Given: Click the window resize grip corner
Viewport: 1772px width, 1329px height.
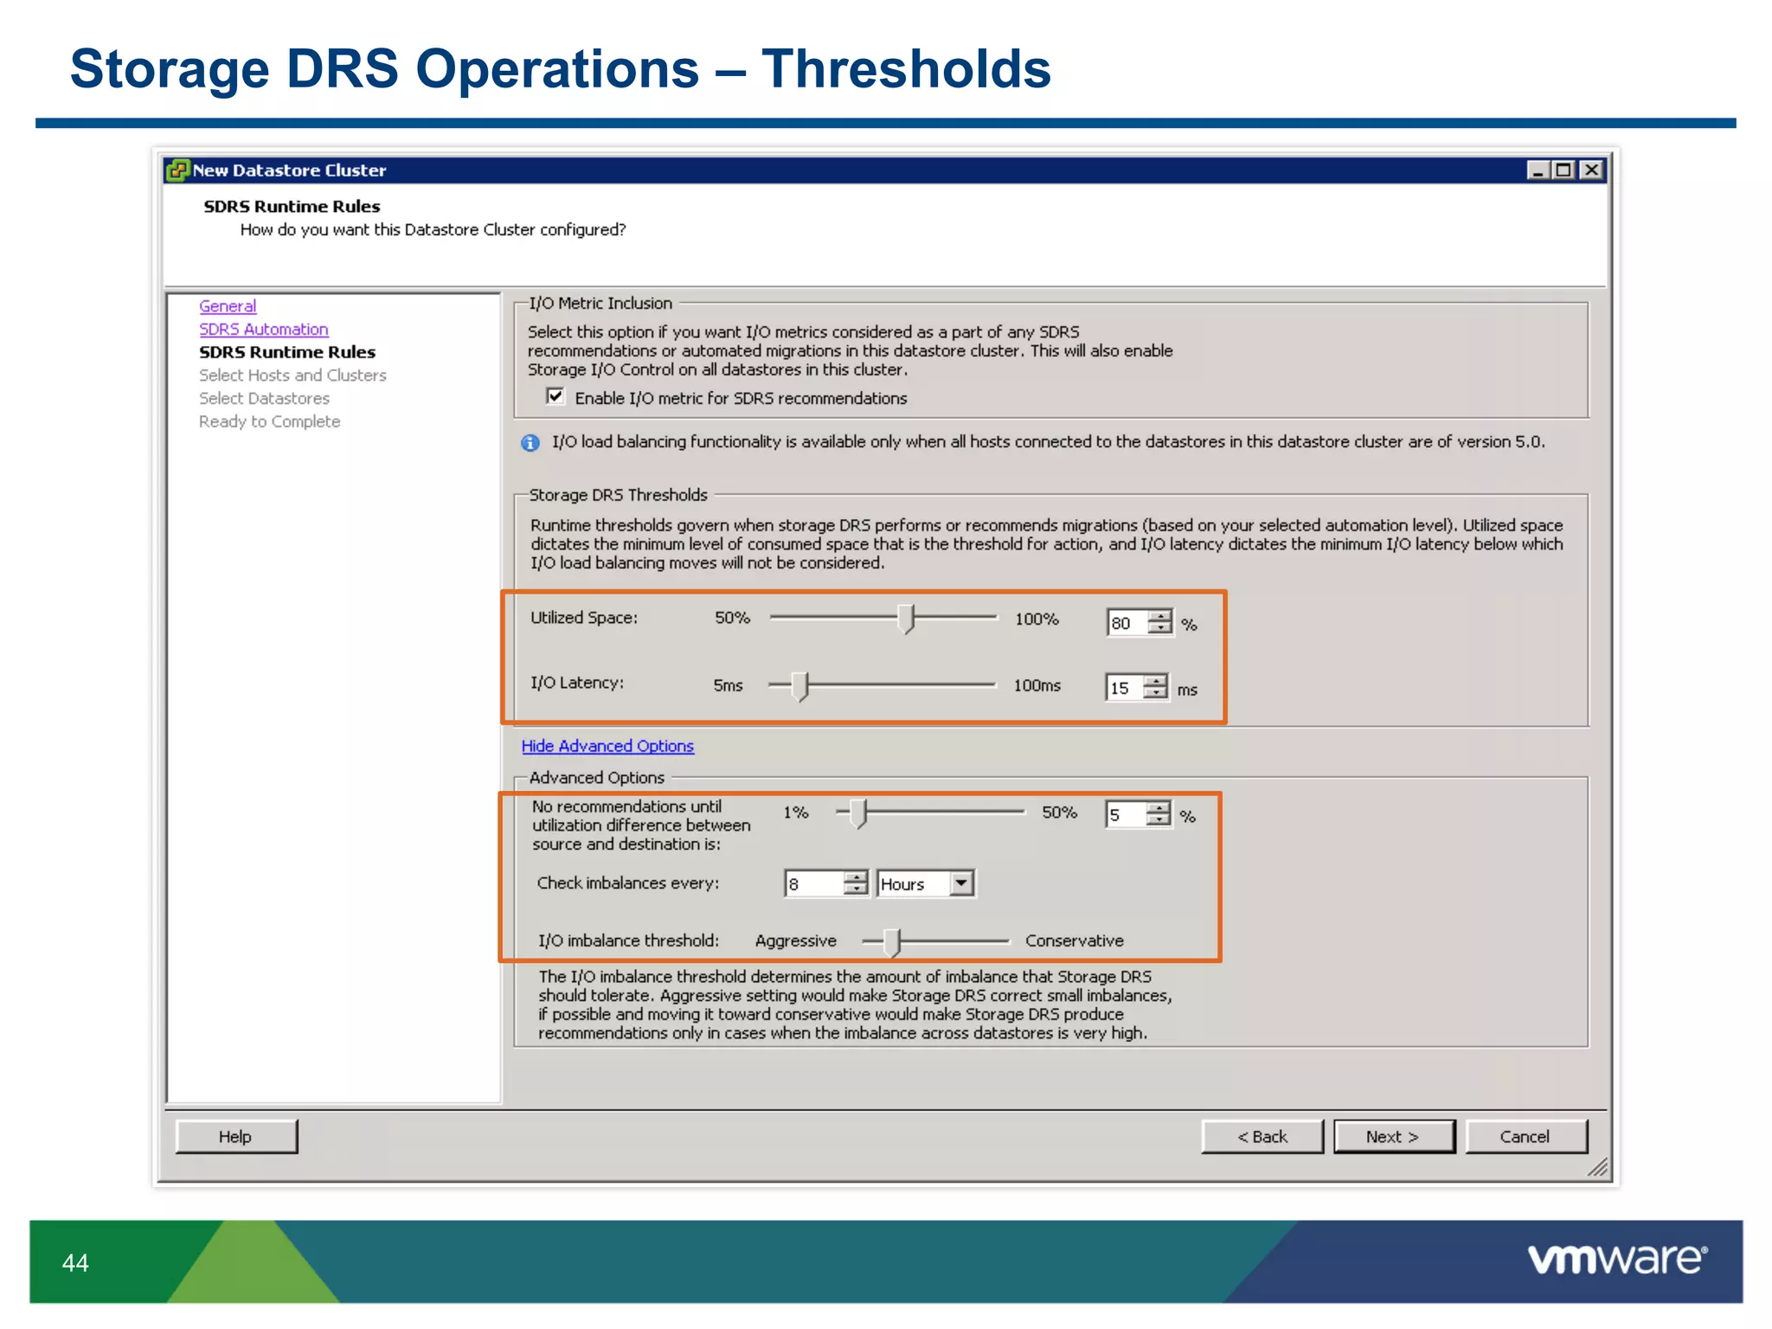Looking at the screenshot, I should [x=1597, y=1168].
